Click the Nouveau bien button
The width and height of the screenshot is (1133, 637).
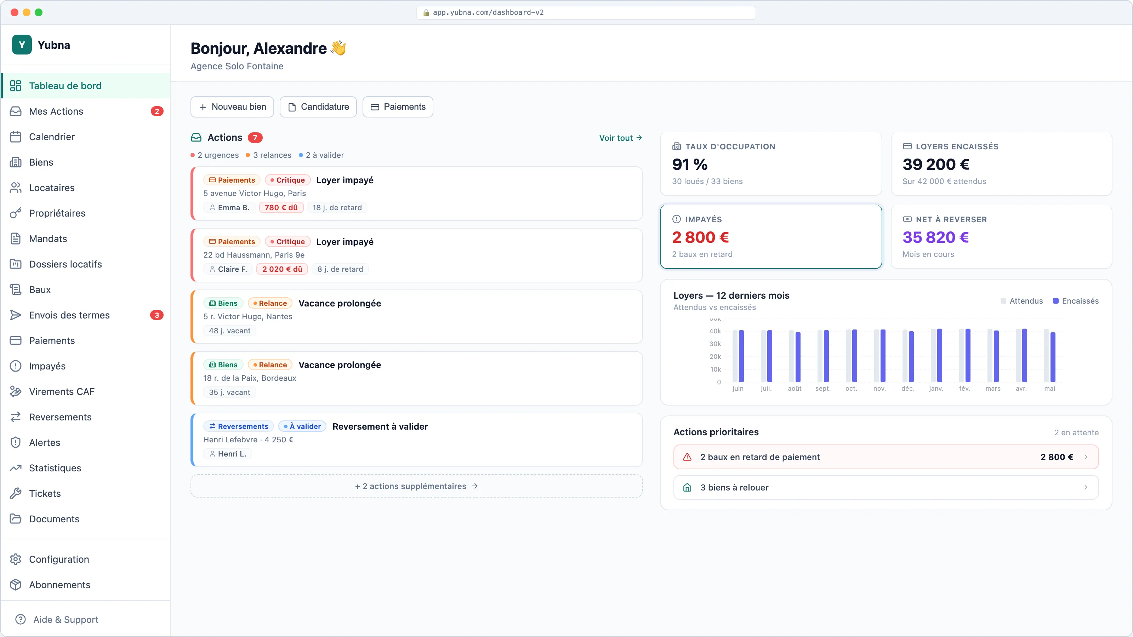pos(232,107)
